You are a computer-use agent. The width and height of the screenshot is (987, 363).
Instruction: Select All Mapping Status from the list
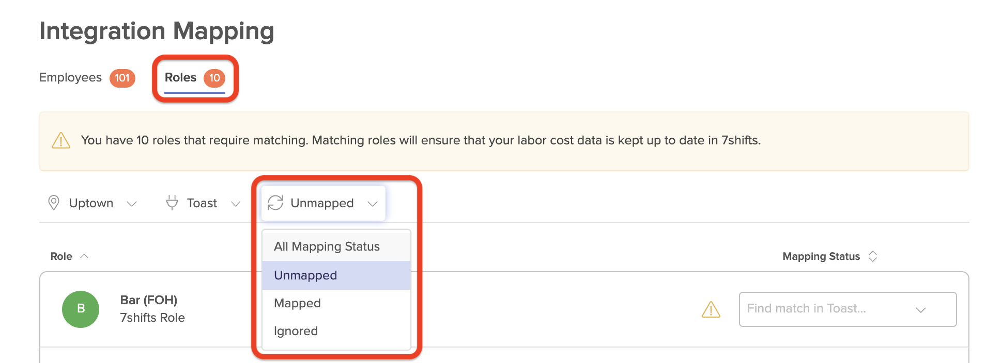pyautogui.click(x=326, y=246)
